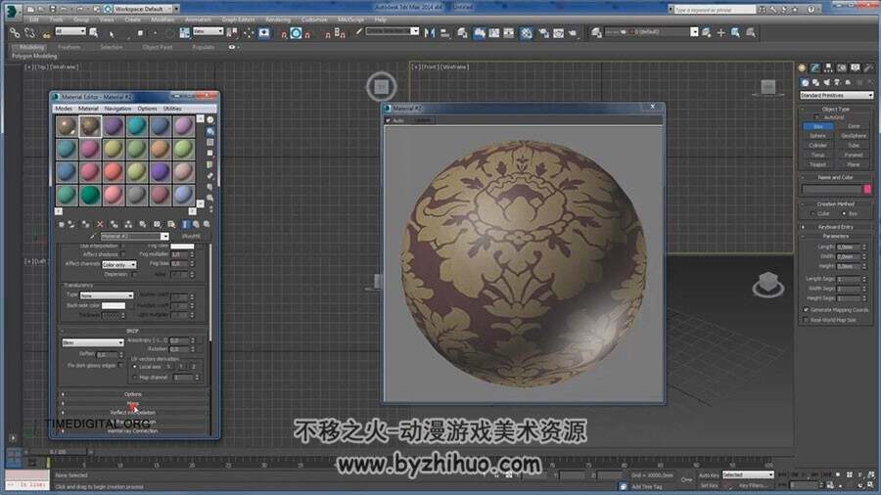Screen dimensions: 881x495
Task: Click the Unlink Selection icon
Action: [x=29, y=33]
